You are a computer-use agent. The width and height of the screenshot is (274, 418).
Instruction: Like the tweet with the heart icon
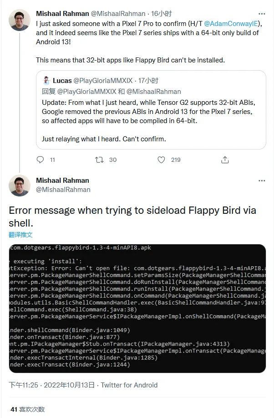tap(162, 160)
